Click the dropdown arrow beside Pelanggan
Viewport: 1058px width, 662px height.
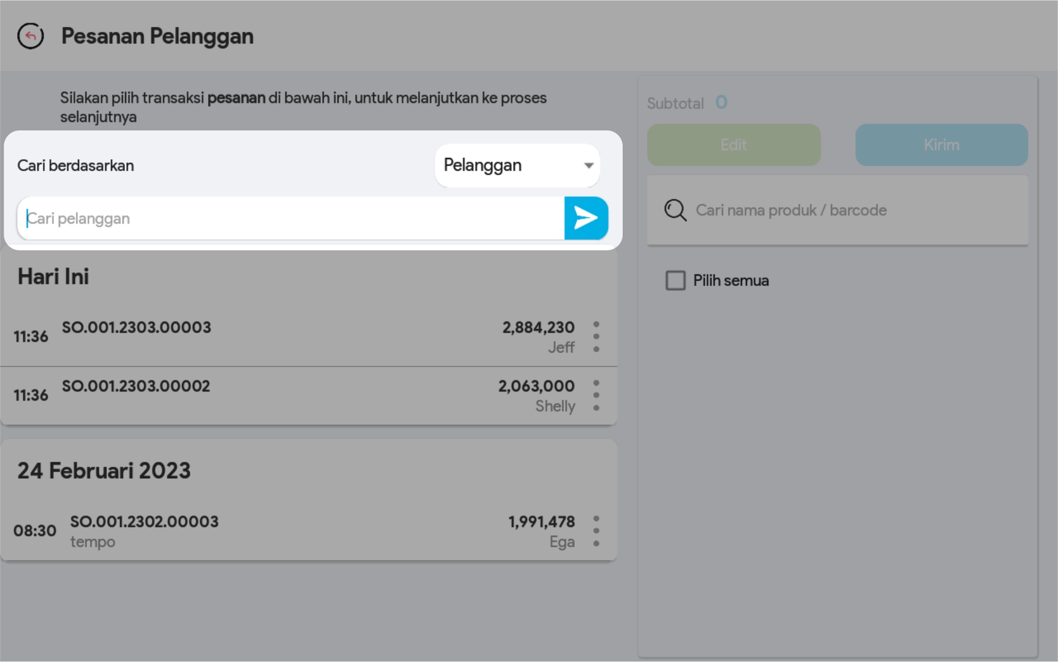588,165
